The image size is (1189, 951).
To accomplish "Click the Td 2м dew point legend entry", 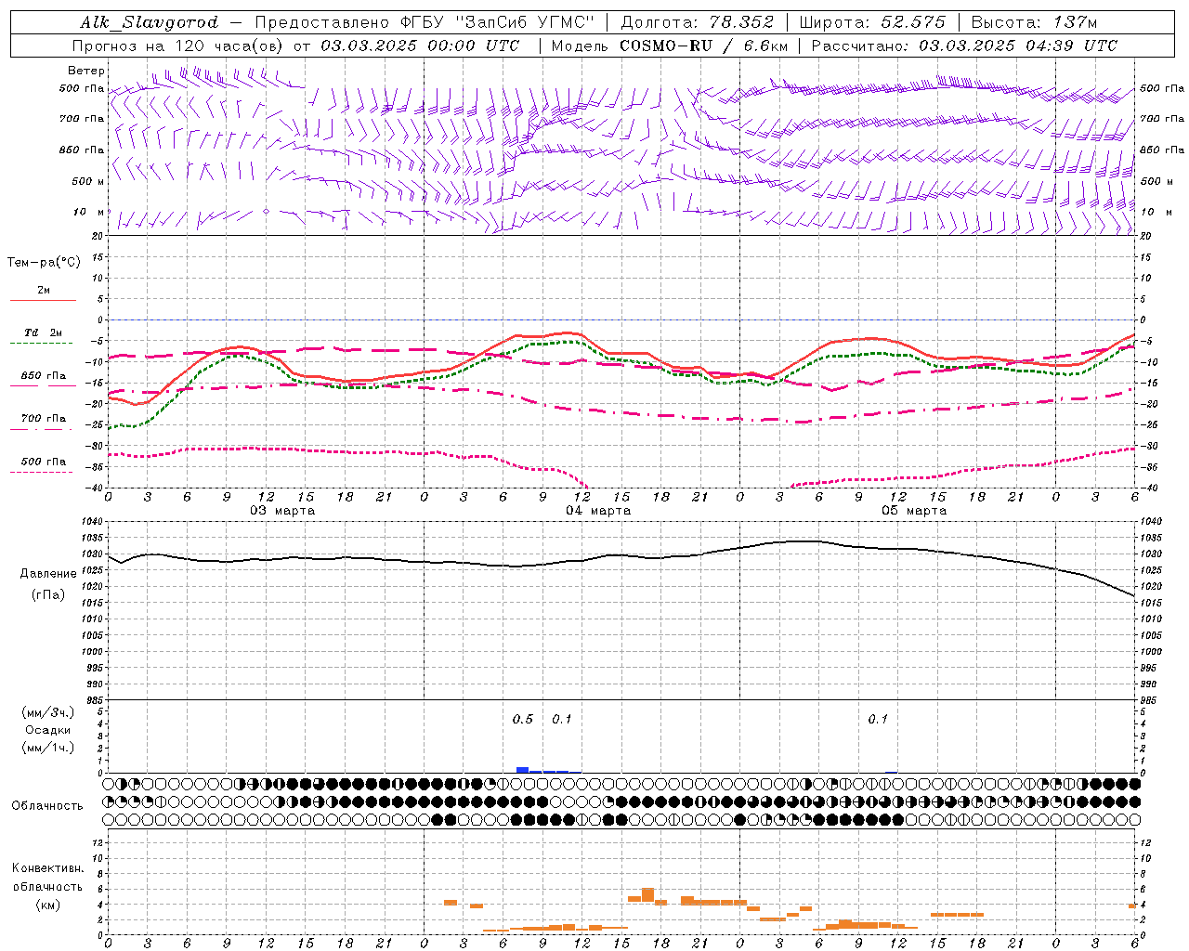I will click(44, 332).
